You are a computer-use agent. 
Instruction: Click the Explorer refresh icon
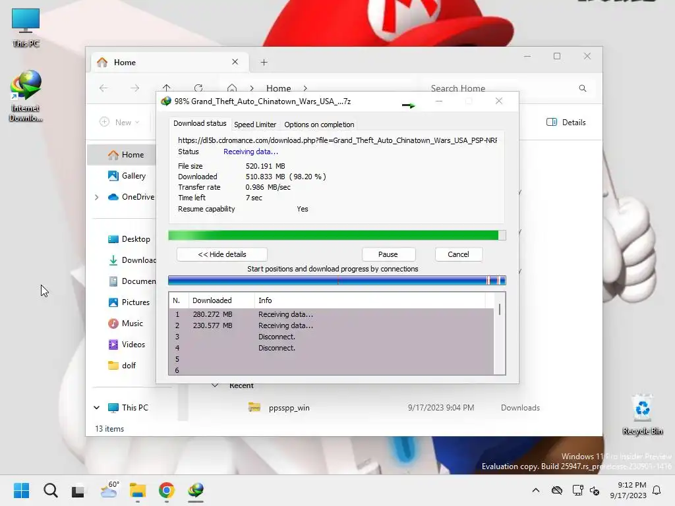198,88
